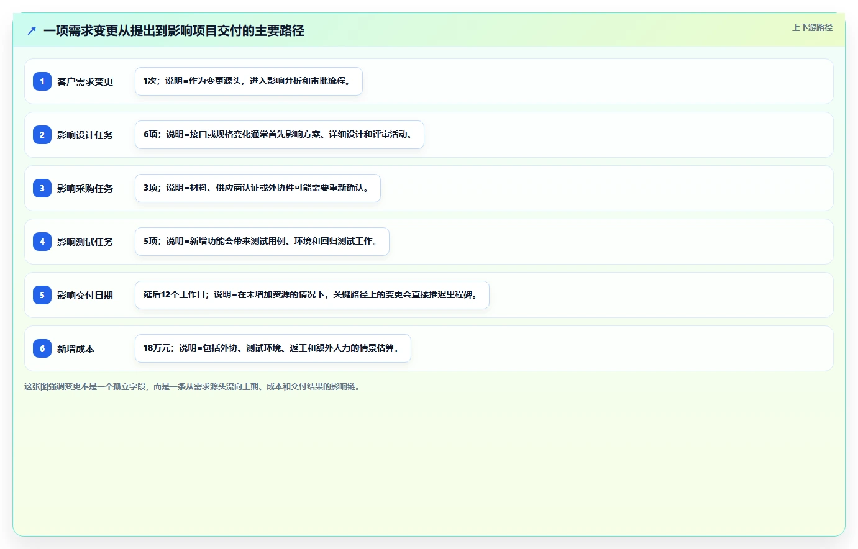Select the 上下游路径 tag label
The width and height of the screenshot is (858, 549).
tap(812, 27)
